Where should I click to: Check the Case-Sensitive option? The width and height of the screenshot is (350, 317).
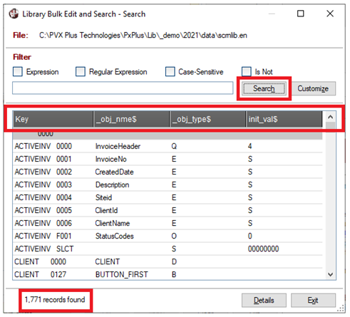(x=170, y=71)
